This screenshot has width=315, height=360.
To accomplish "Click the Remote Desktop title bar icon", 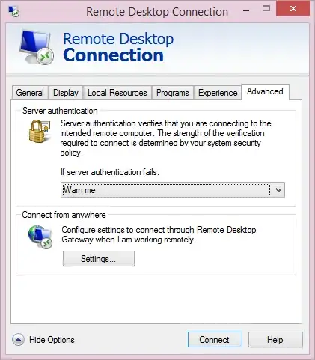I will 14,11.
